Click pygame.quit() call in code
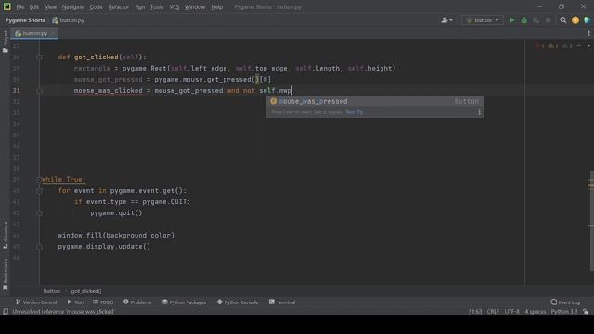The height and width of the screenshot is (334, 594). click(x=116, y=212)
